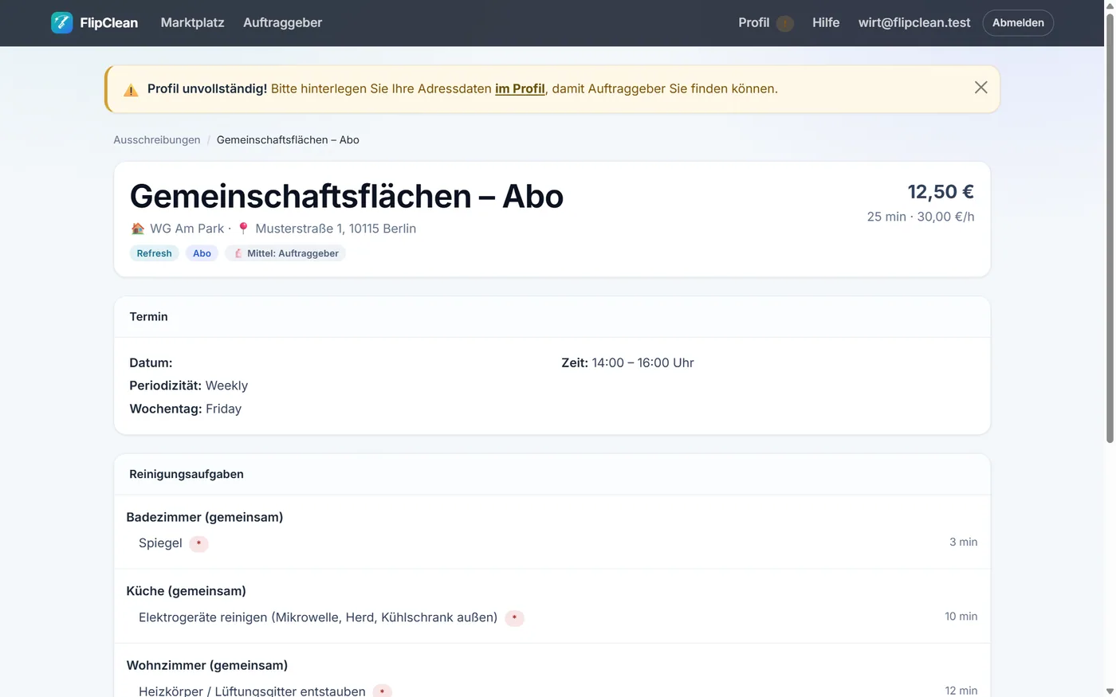
Task: Click the FlipClean logo icon
Action: click(61, 22)
